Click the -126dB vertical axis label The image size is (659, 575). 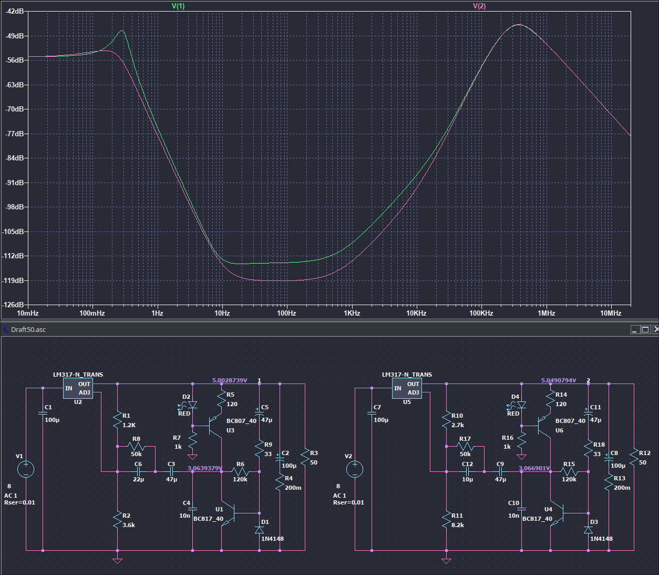(13, 305)
